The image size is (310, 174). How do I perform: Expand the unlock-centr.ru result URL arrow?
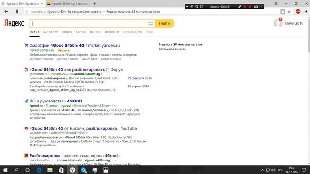click(x=115, y=160)
